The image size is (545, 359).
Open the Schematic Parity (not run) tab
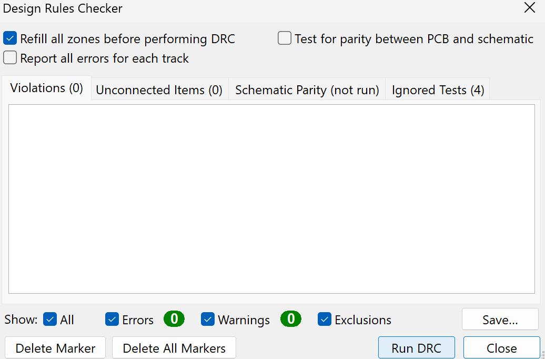tap(307, 89)
